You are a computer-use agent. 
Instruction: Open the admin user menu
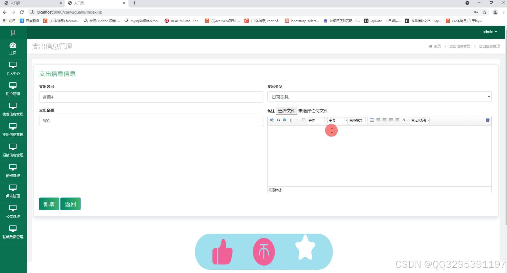(x=490, y=32)
